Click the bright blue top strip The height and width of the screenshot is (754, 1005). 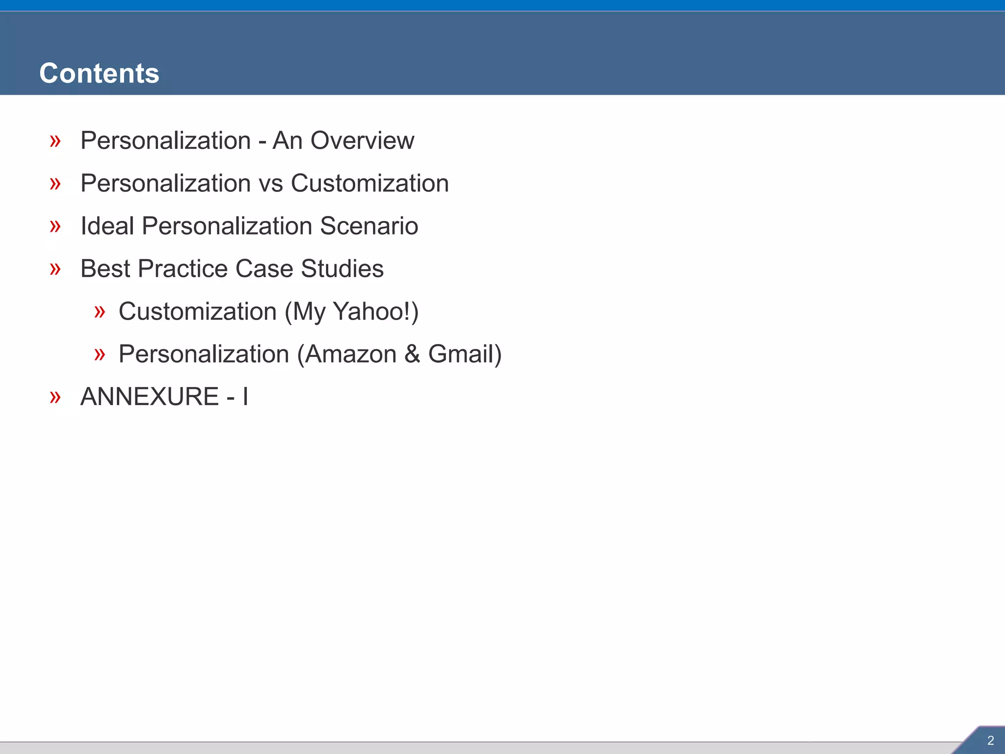pos(502,5)
